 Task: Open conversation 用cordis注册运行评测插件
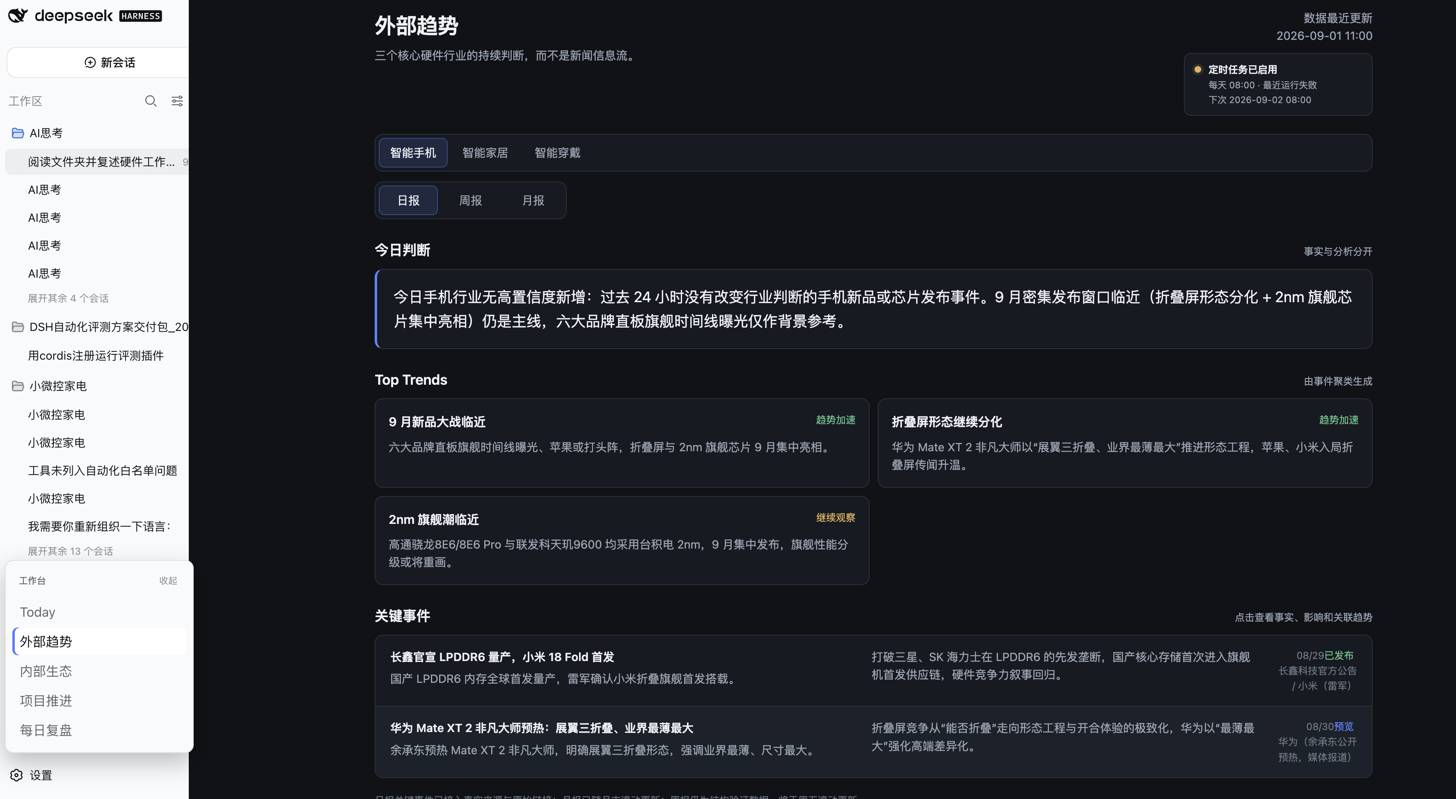click(96, 356)
